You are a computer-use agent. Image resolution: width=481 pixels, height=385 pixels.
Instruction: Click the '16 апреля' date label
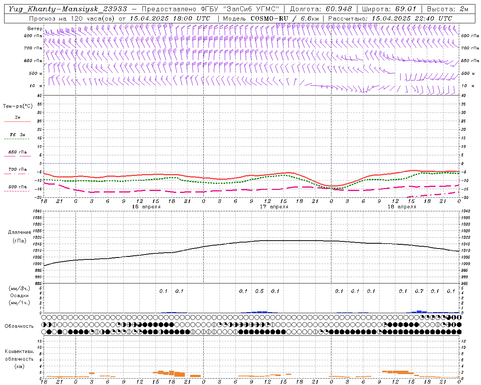tap(146, 207)
